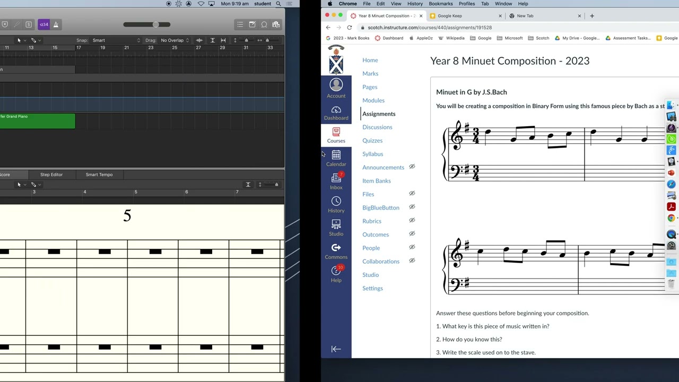Toggle the count-in 1234 button in Logic
Image resolution: width=679 pixels, height=382 pixels.
pyautogui.click(x=43, y=24)
